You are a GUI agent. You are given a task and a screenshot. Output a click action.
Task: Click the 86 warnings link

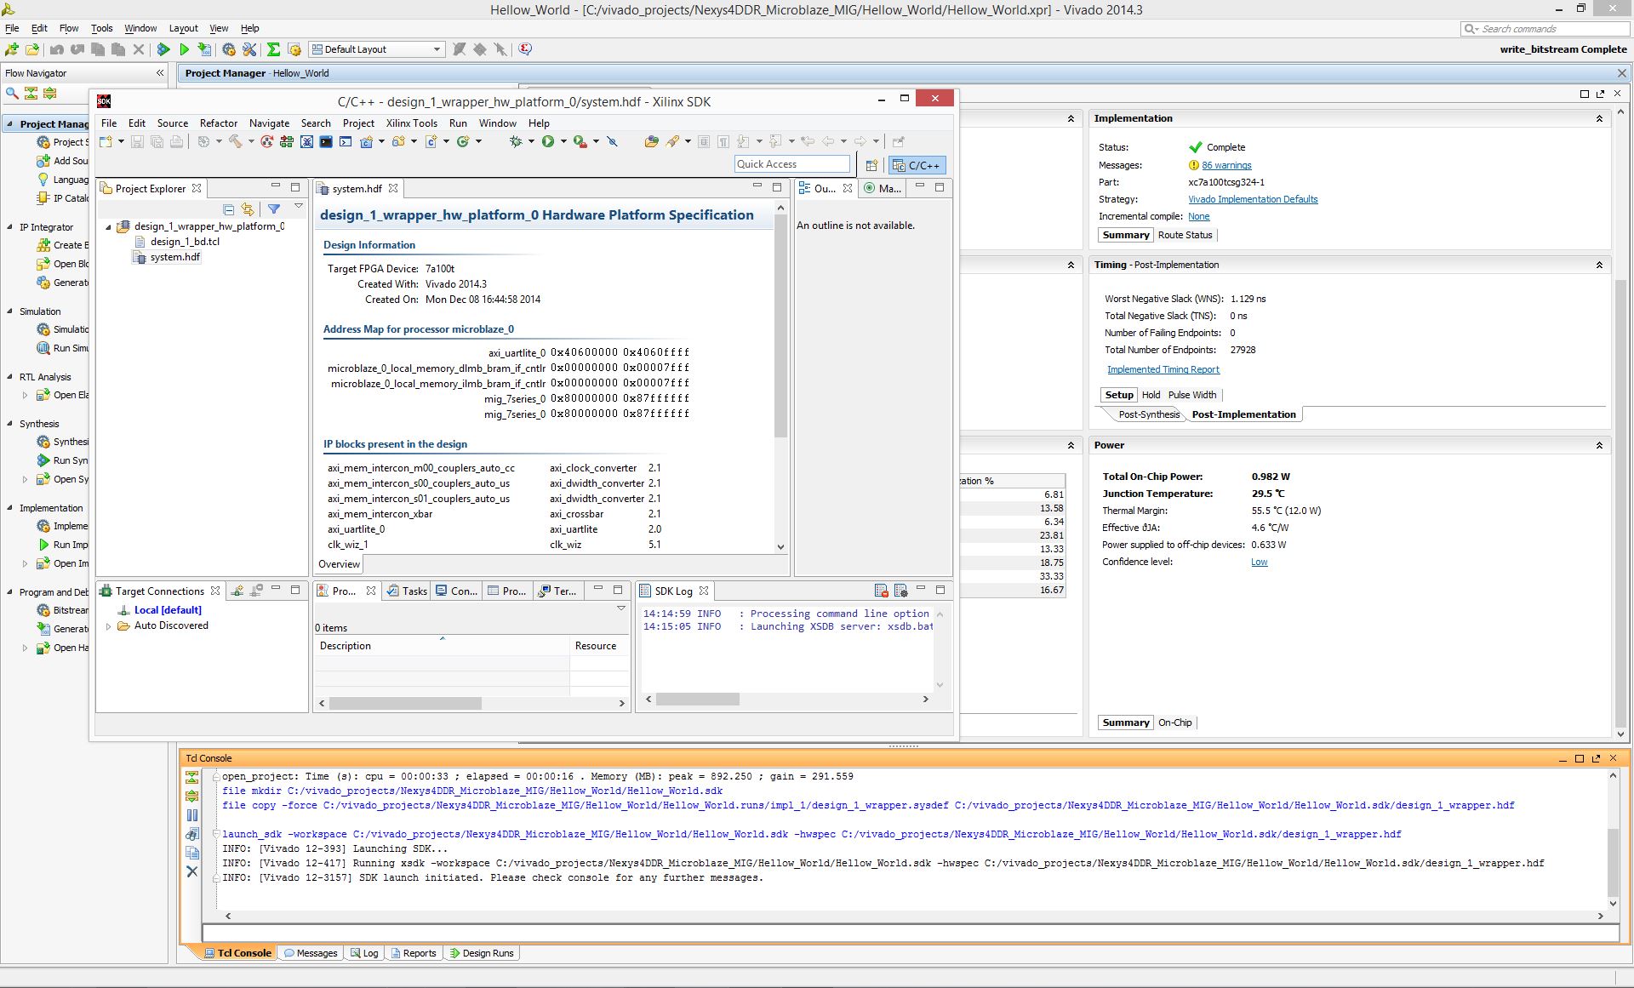click(x=1226, y=165)
